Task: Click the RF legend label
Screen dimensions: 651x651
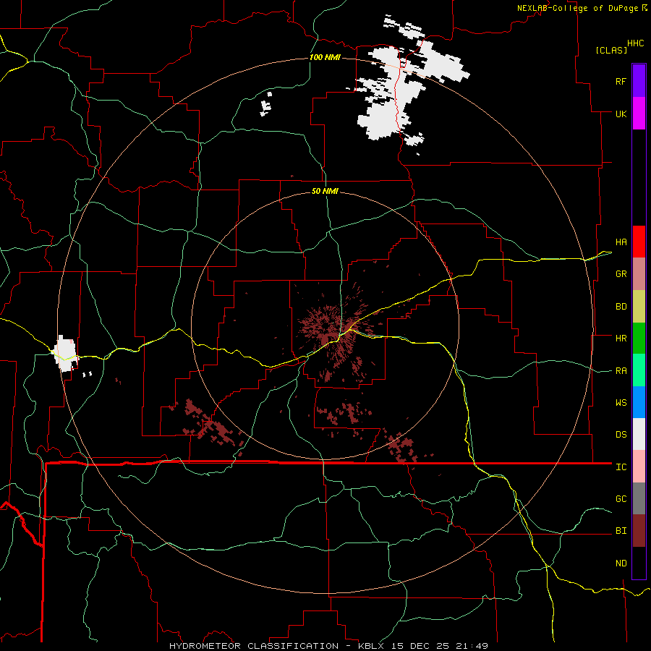Action: (x=621, y=81)
